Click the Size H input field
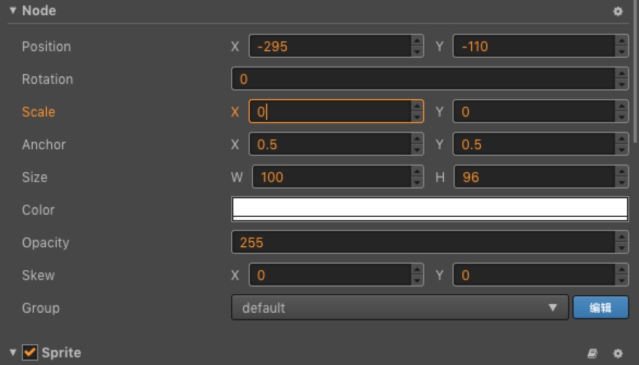The height and width of the screenshot is (365, 639). pyautogui.click(x=533, y=177)
